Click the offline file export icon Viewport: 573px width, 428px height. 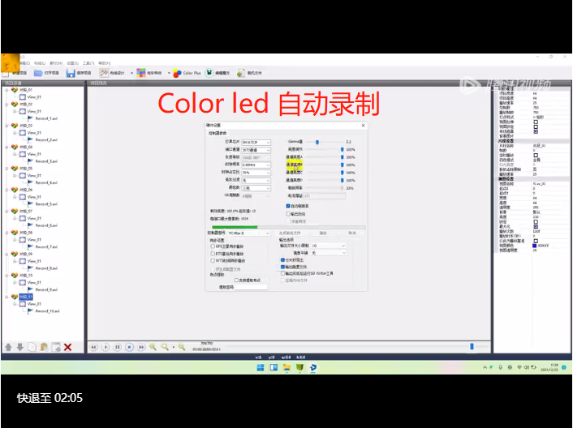(241, 73)
